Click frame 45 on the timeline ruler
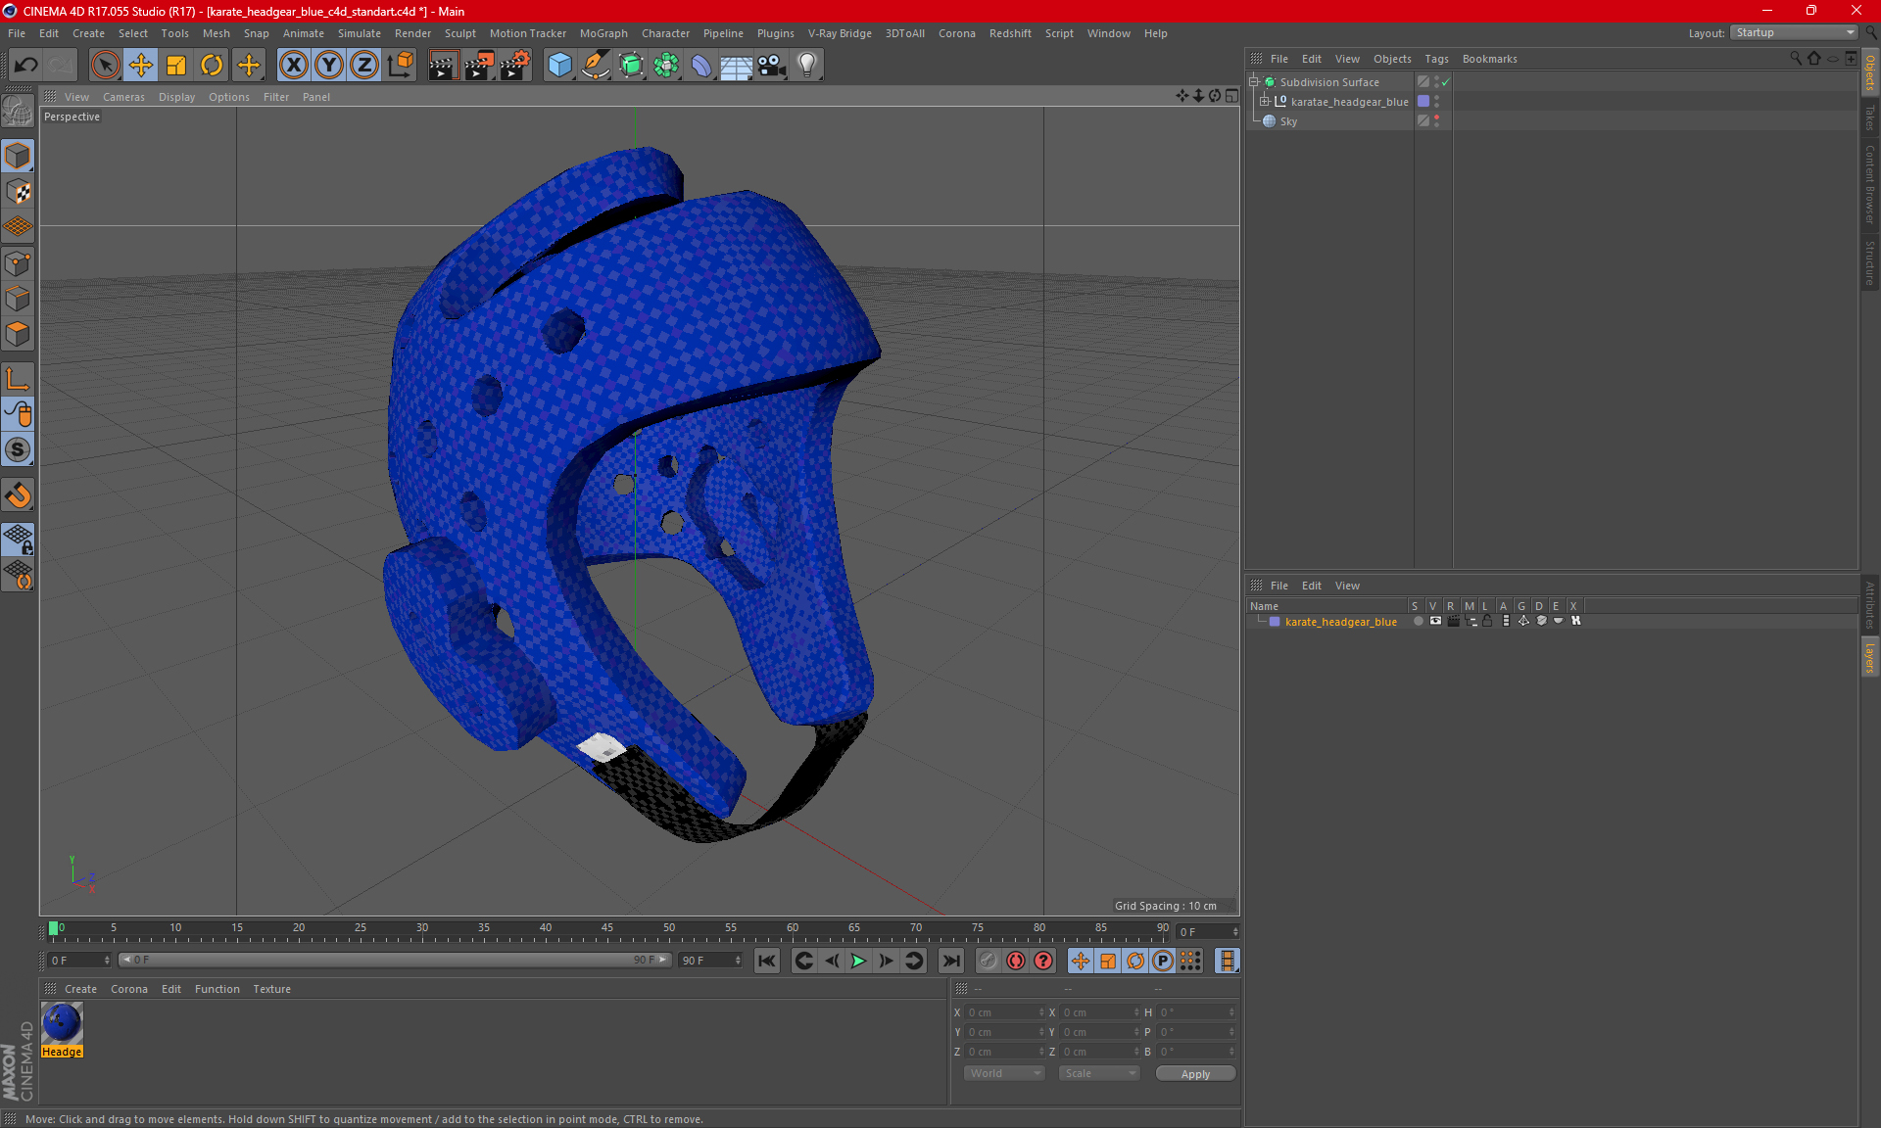The height and width of the screenshot is (1128, 1881). (607, 927)
